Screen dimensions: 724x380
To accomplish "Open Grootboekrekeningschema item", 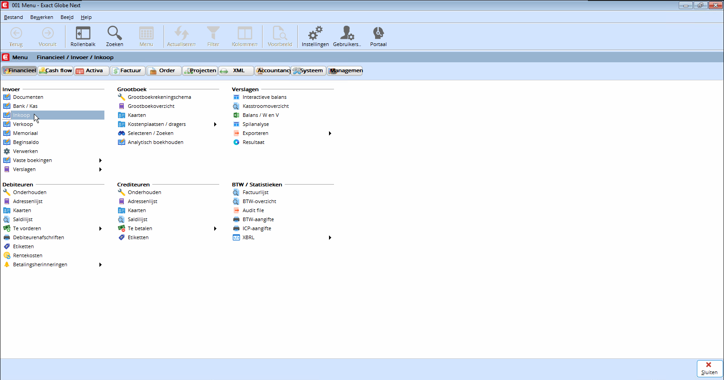I will pyautogui.click(x=159, y=97).
